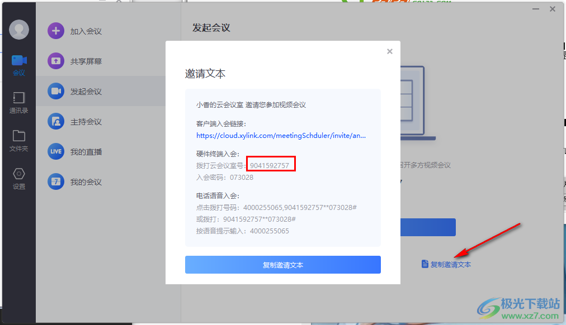Select 主持会议 menu item
This screenshot has width=566, height=325.
pos(86,122)
